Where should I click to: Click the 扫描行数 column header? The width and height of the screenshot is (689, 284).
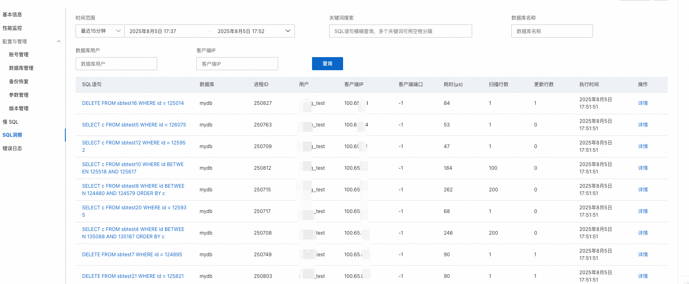click(499, 84)
